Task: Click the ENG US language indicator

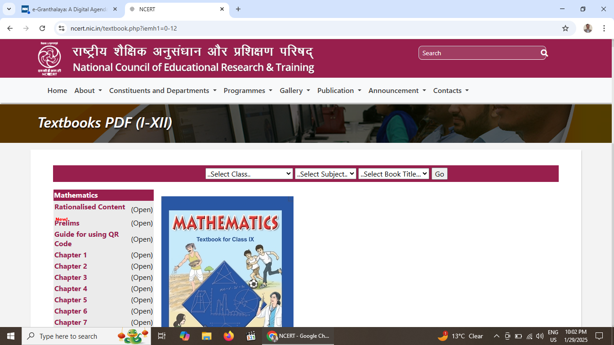Action: coord(553,336)
